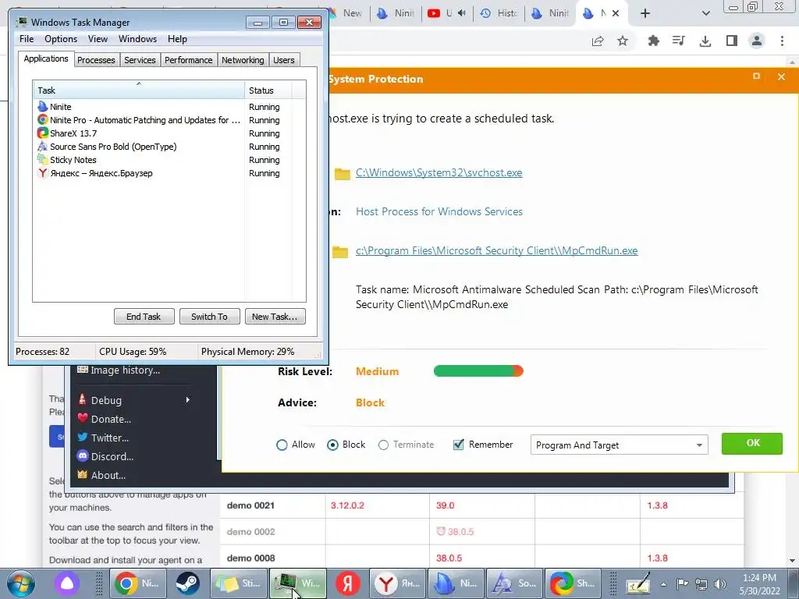Image resolution: width=799 pixels, height=599 pixels.
Task: Click the Chrome share page icon
Action: point(598,41)
